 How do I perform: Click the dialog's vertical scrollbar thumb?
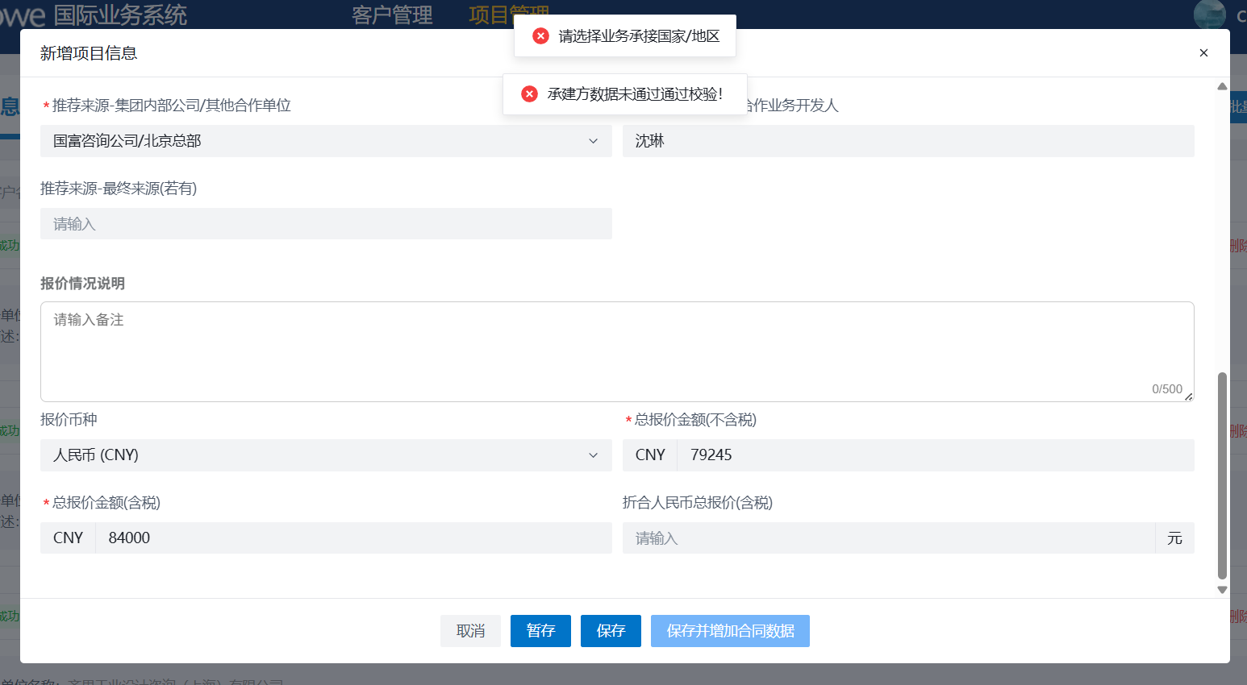1222,475
